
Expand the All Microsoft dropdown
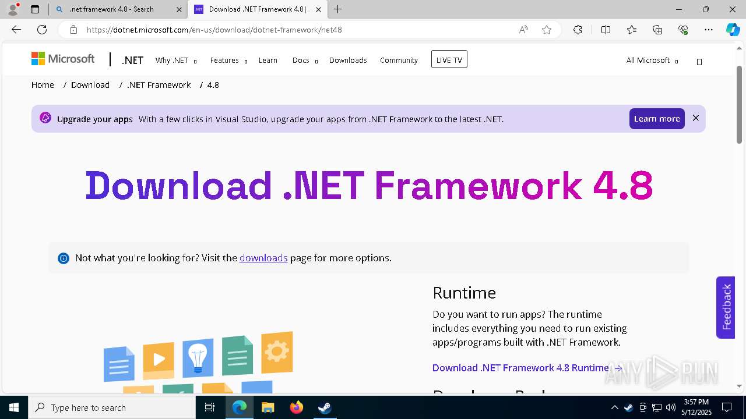[652, 61]
